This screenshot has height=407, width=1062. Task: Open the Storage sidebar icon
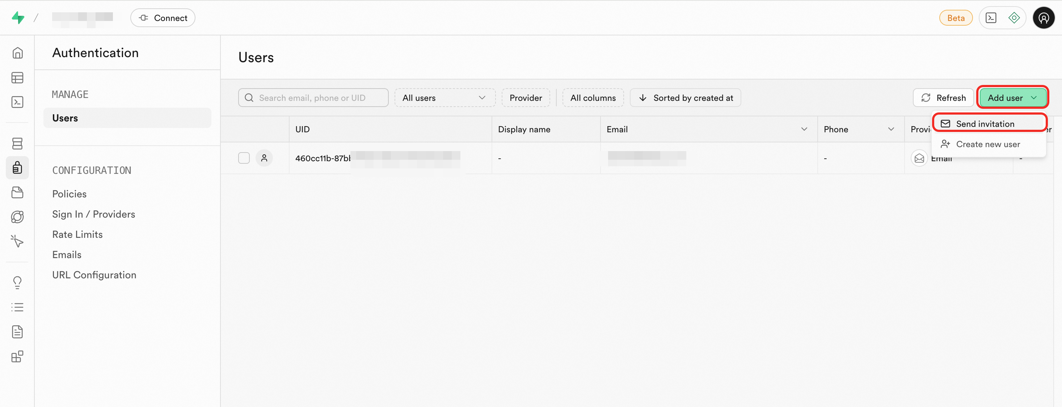coord(17,192)
